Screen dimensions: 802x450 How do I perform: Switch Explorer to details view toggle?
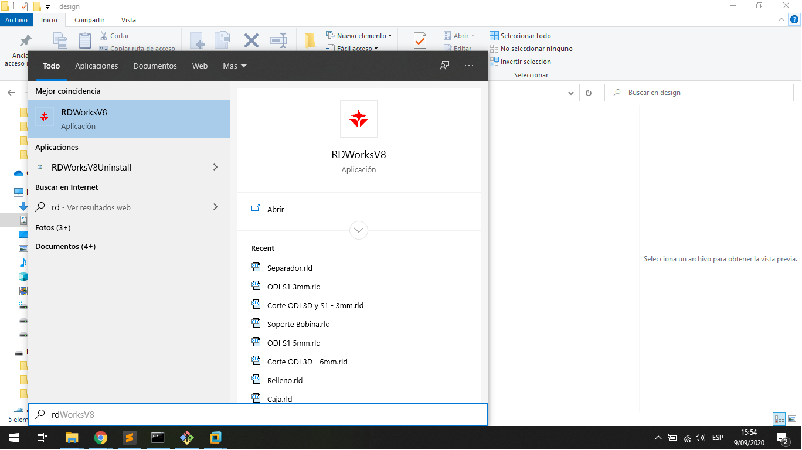coord(779,419)
